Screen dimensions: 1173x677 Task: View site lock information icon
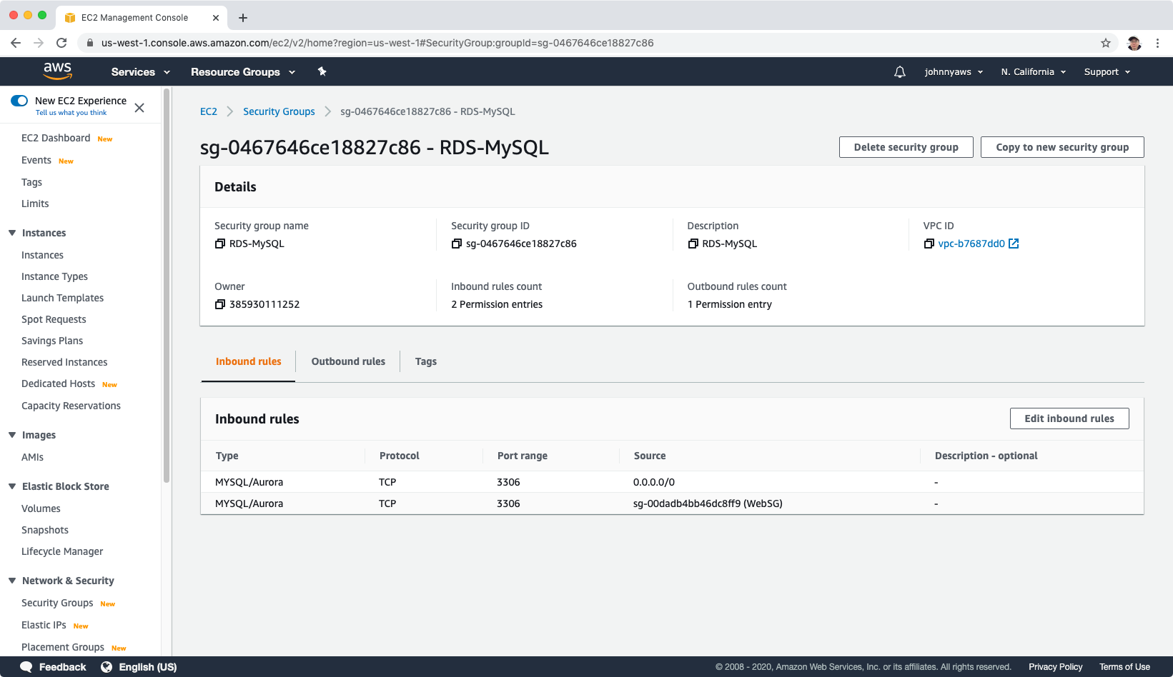click(89, 43)
